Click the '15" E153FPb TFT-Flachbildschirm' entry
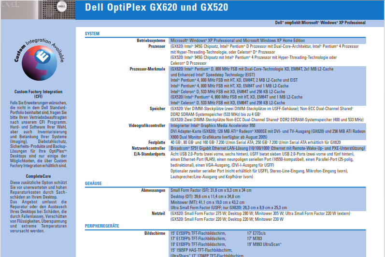 (198, 233)
